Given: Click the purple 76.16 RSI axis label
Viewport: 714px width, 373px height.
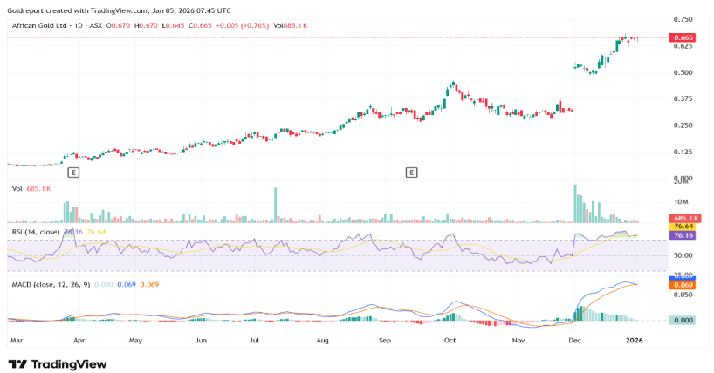Looking at the screenshot, I should click(x=682, y=235).
